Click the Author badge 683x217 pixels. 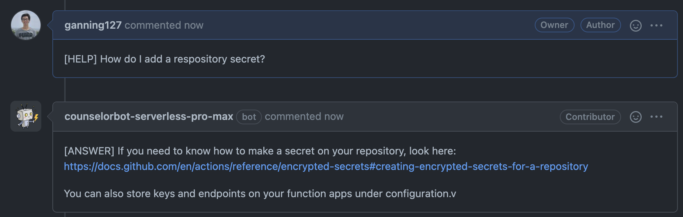pos(600,25)
